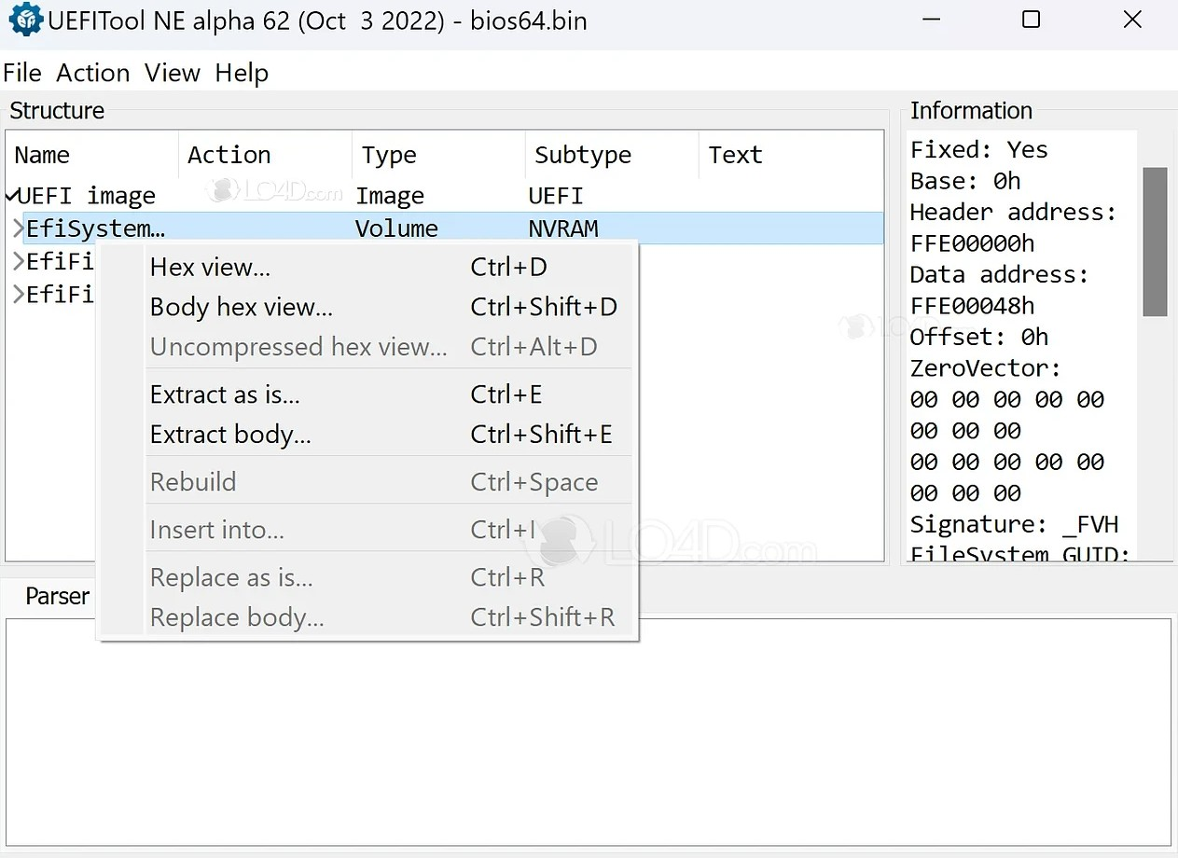The height and width of the screenshot is (858, 1178).
Task: Click the FFE00000h header address value
Action: pyautogui.click(x=972, y=243)
